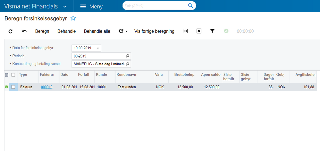Open the date dropdown for forsinkelsesgebyr

click(x=98, y=48)
